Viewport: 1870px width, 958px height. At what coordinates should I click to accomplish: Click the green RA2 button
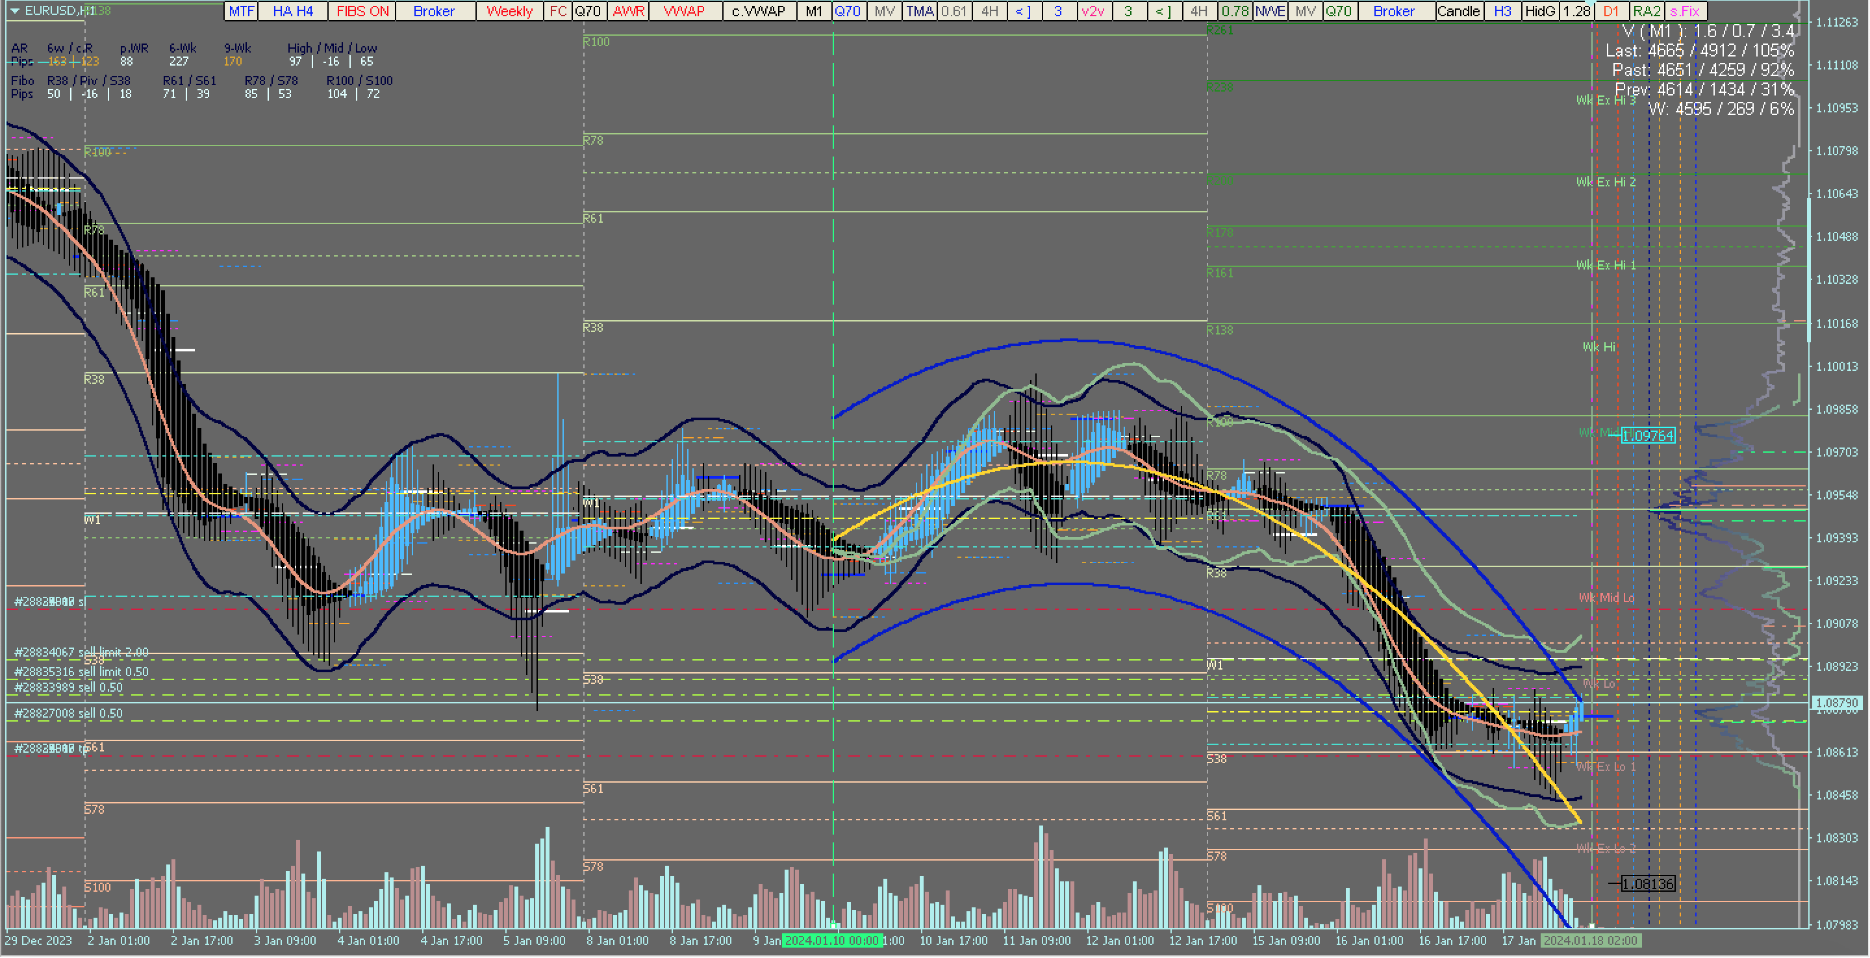click(1647, 11)
